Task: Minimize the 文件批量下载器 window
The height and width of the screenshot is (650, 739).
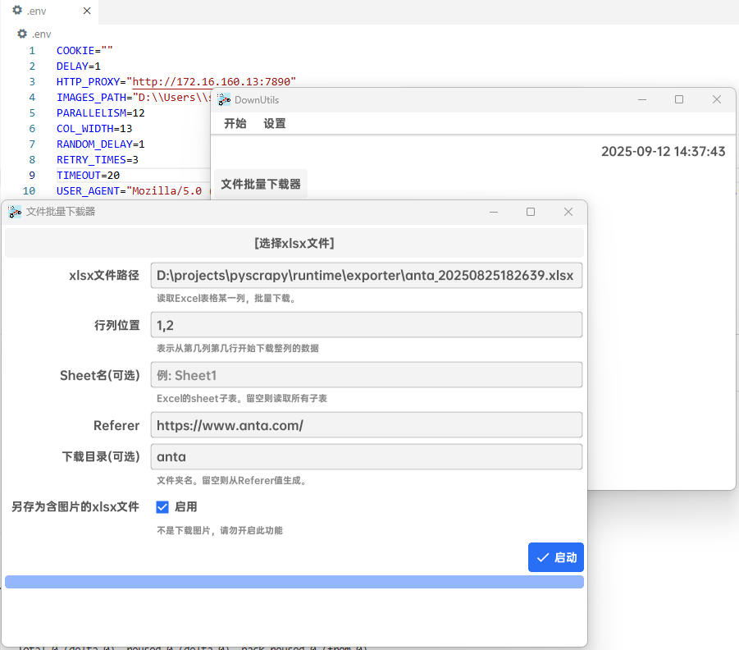Action: 494,212
